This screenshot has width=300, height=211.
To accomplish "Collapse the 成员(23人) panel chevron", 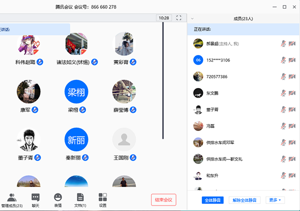I will click(x=192, y=18).
